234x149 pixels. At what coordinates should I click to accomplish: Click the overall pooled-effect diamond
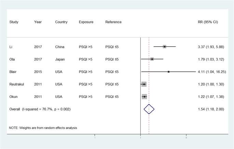pyautogui.click(x=149, y=109)
